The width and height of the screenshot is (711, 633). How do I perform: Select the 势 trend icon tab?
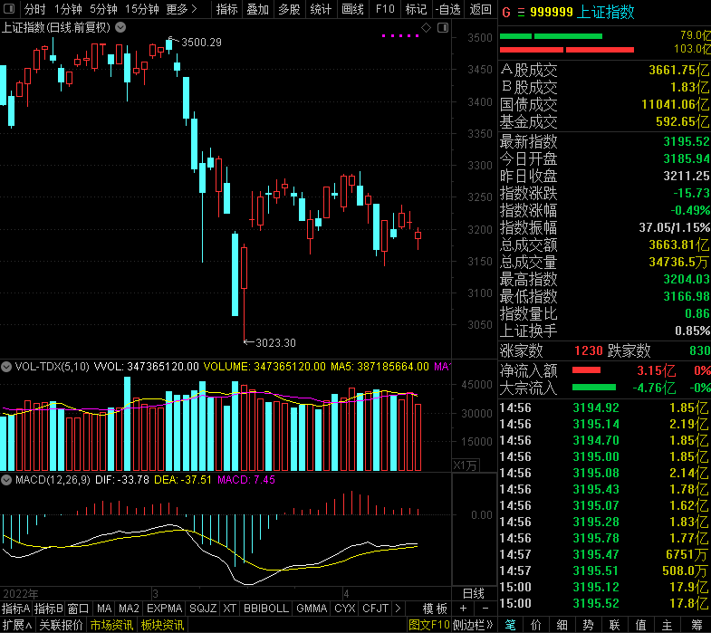pyautogui.click(x=588, y=625)
